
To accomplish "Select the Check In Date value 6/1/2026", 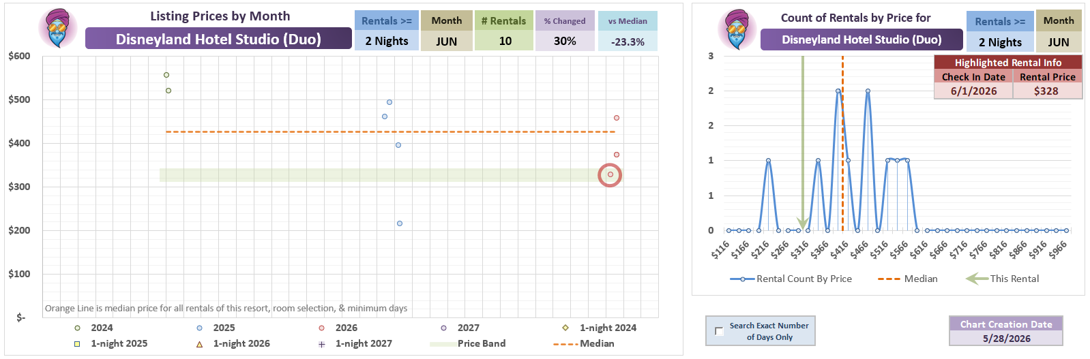I will 973,91.
